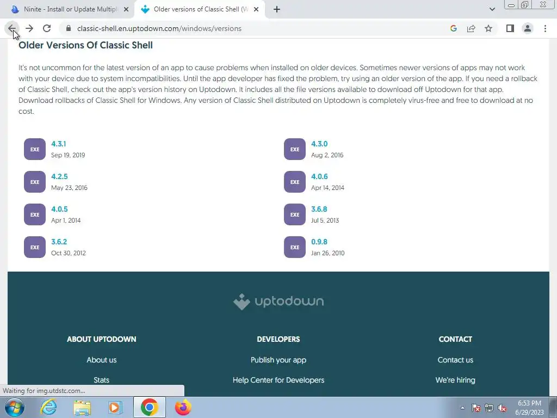
Task: Open the Chrome profile avatar
Action: tap(528, 28)
